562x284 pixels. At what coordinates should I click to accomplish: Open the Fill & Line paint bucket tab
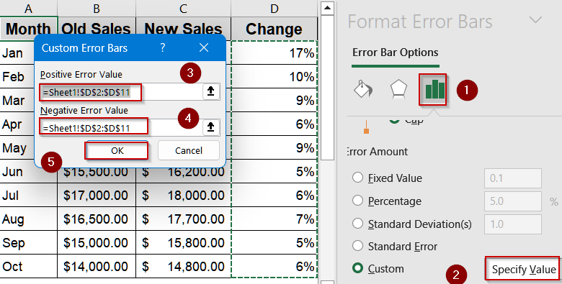click(x=363, y=89)
